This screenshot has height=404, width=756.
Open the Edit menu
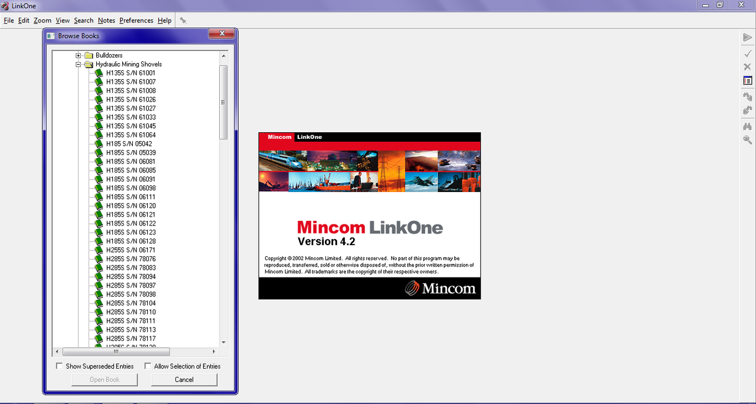(24, 20)
